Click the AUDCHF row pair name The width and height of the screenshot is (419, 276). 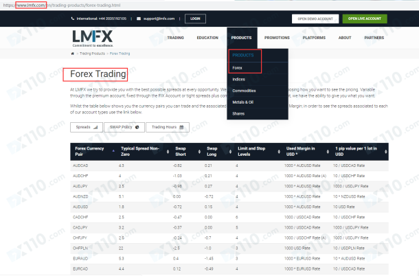(80, 176)
